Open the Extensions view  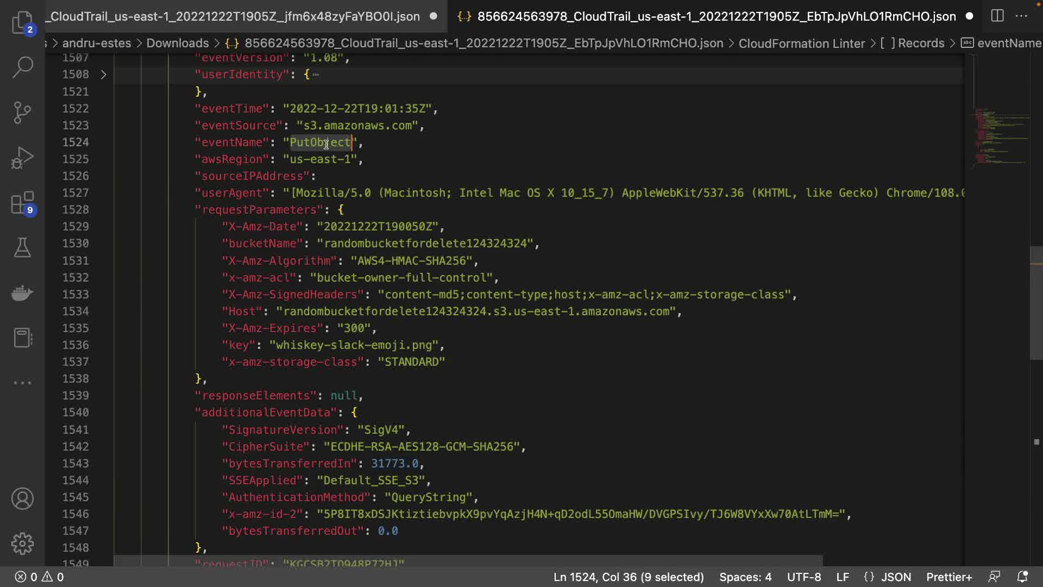pyautogui.click(x=22, y=203)
